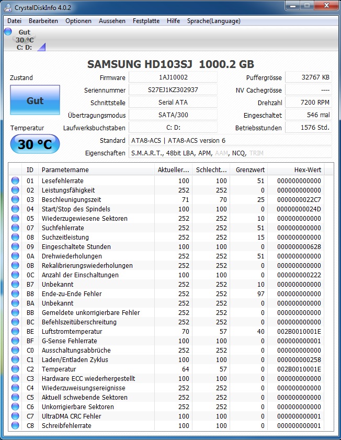Click hex value 0000000022C7
This screenshot has width=341, height=440.
(299, 199)
